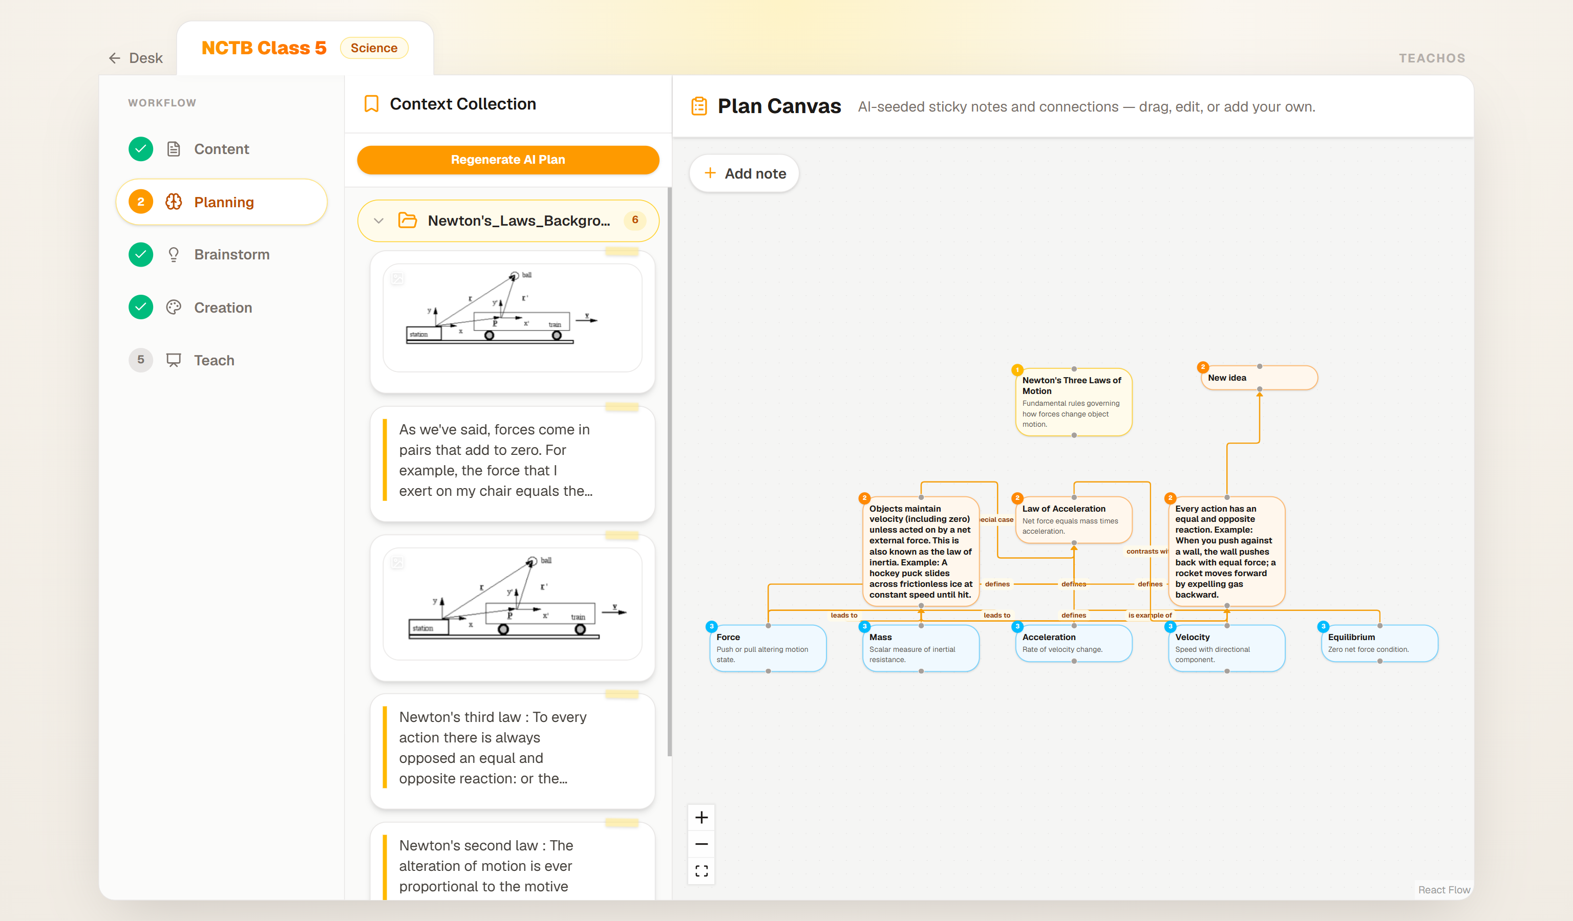
Task: Click the level badge on Force note
Action: (x=711, y=627)
